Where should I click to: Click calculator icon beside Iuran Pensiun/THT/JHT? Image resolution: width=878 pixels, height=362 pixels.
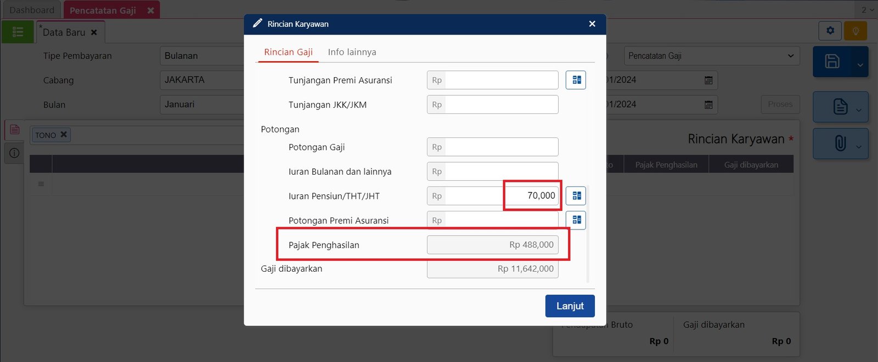click(x=576, y=196)
